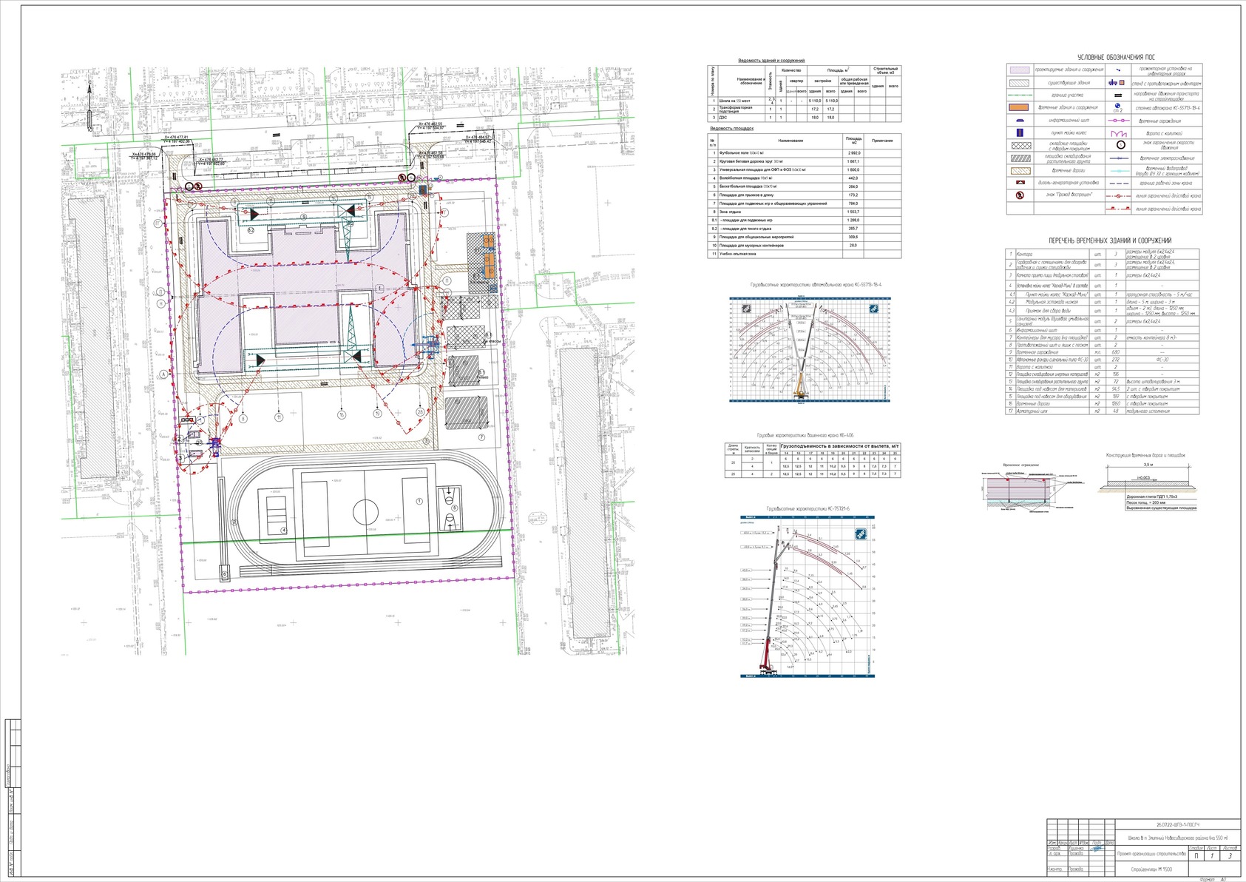Image resolution: width=1246 pixels, height=882 pixels.
Task: Click the wheel wash station legend symbol
Action: 1020,132
